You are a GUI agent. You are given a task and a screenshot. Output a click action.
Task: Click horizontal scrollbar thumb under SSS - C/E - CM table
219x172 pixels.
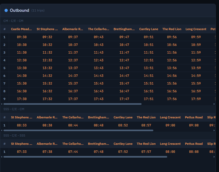(78, 130)
